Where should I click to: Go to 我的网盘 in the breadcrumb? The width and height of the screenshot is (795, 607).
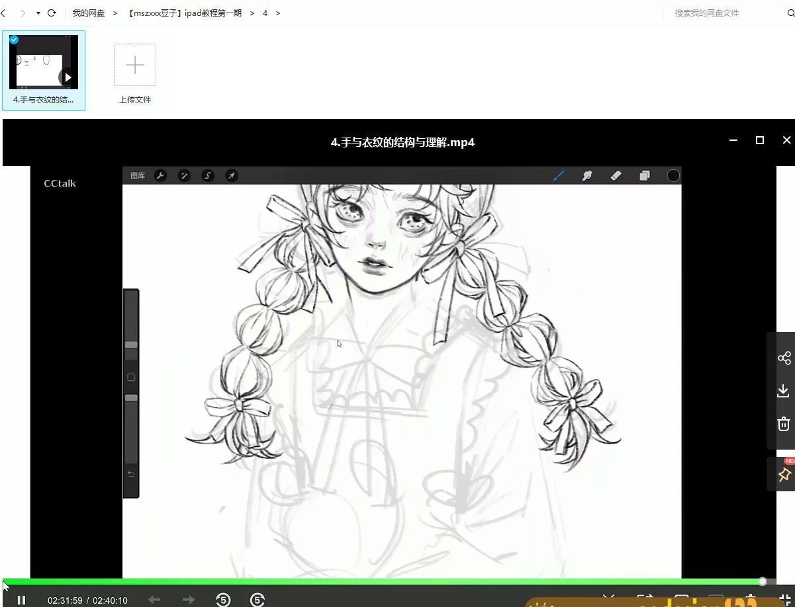[x=89, y=13]
